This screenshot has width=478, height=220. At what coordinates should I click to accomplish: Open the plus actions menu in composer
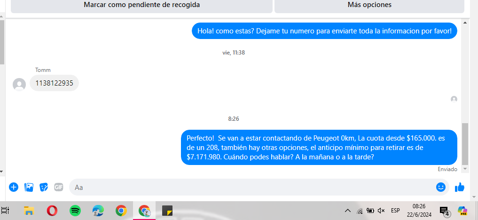[x=14, y=187]
